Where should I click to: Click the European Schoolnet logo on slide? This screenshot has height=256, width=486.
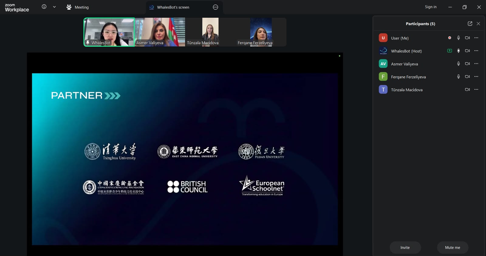tap(262, 186)
